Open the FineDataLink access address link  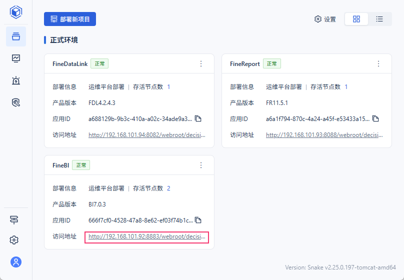pyautogui.click(x=147, y=135)
